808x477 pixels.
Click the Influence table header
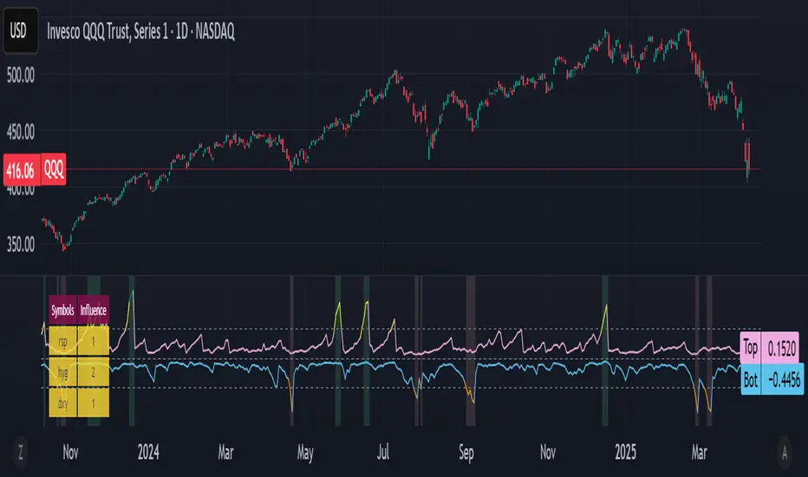(94, 310)
